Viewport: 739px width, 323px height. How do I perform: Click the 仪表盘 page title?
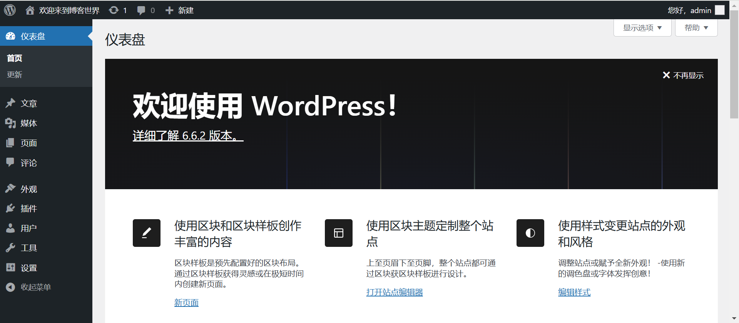click(x=125, y=40)
